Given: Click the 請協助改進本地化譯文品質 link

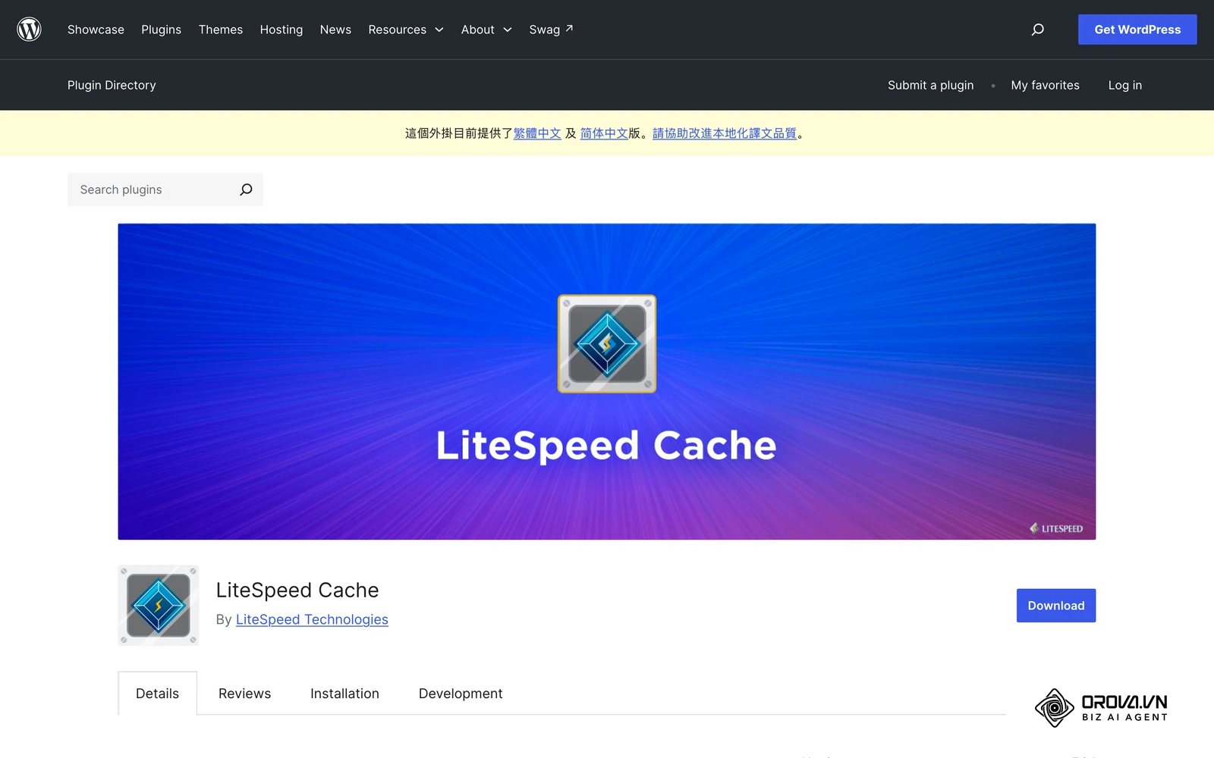Looking at the screenshot, I should point(725,133).
